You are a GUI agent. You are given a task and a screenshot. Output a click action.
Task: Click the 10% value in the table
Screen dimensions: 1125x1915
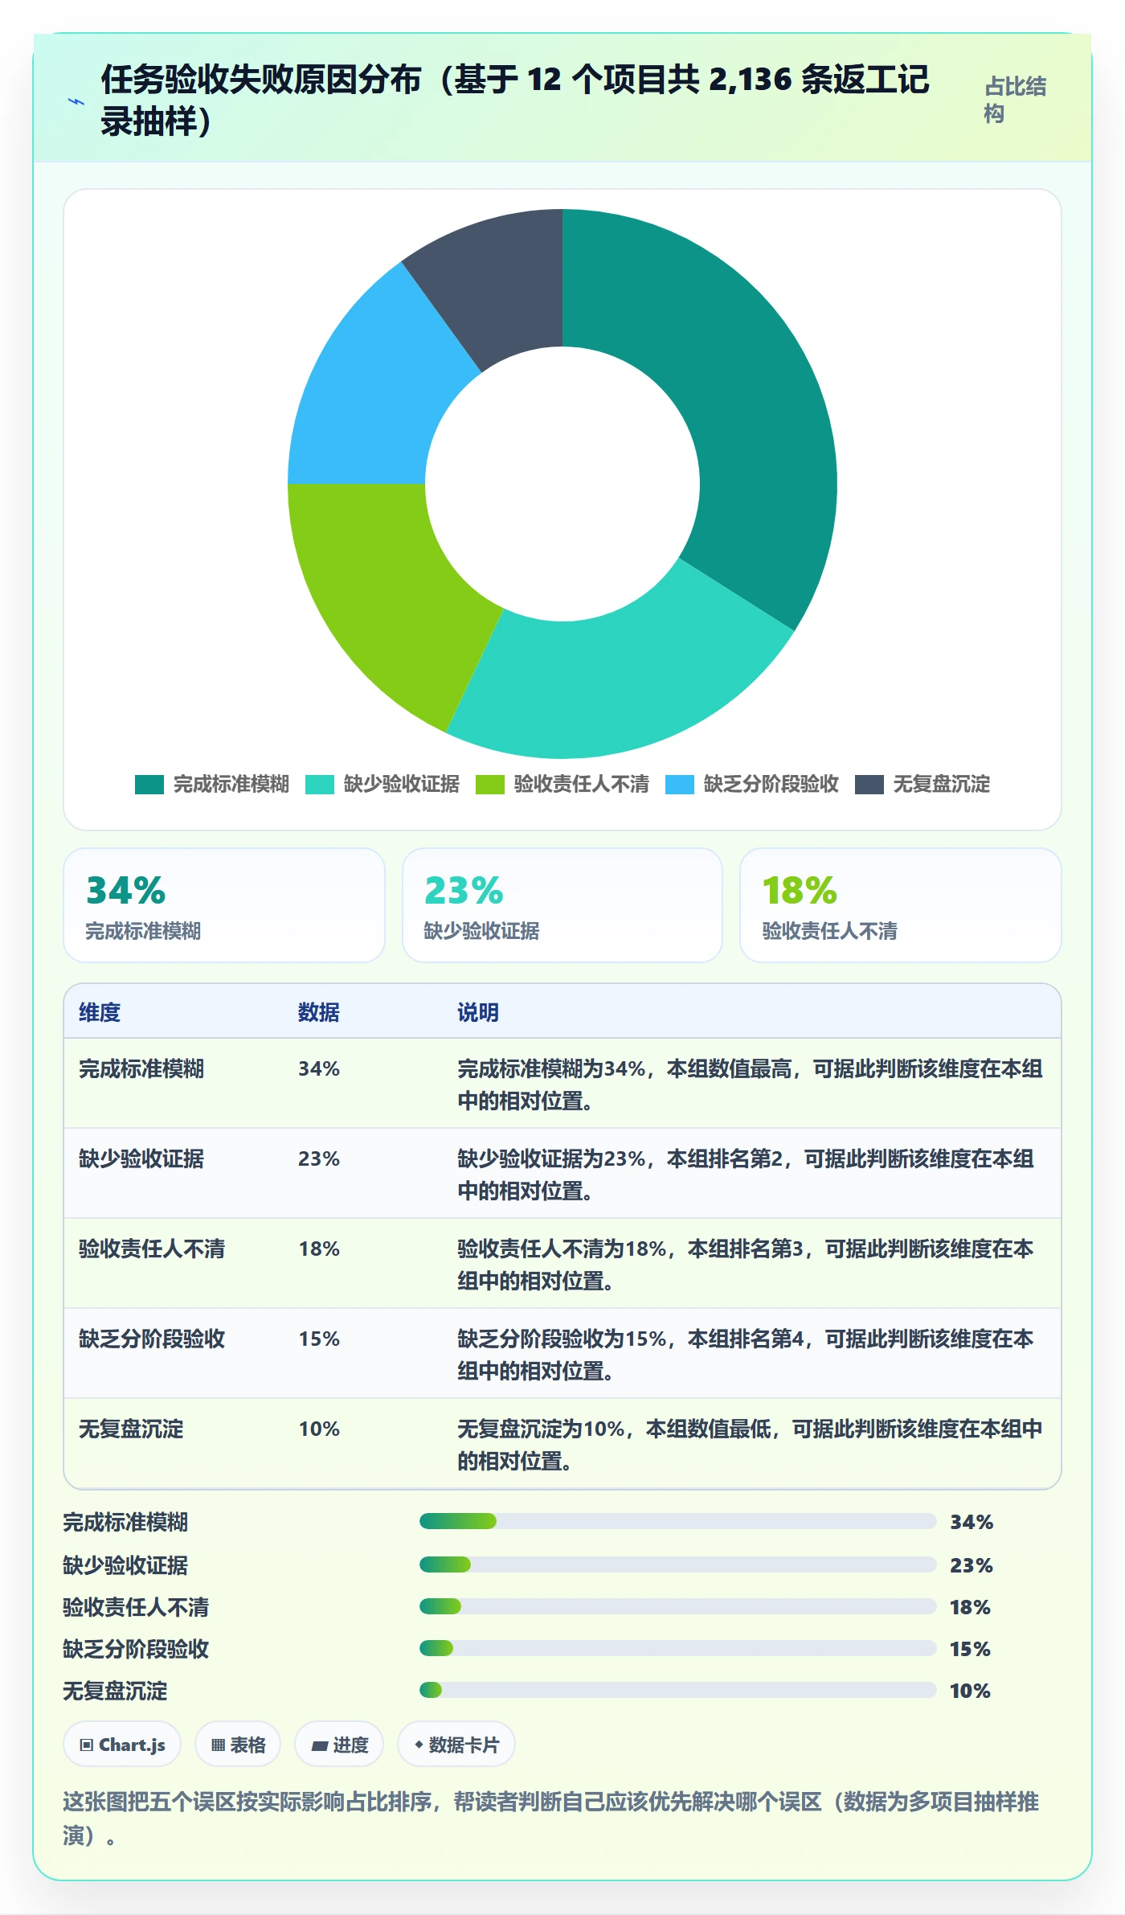click(319, 1429)
